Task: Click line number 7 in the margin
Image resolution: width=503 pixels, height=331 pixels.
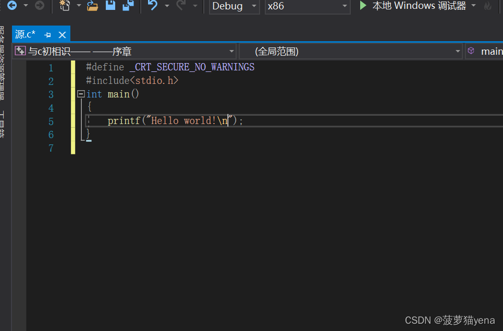Action: [x=51, y=148]
